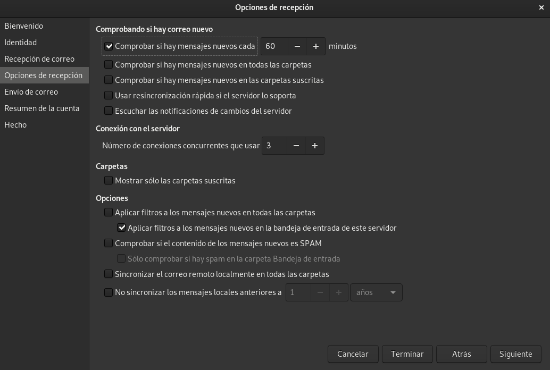Open 'Resumen de la cuenta' sidebar item
The image size is (550, 370).
pos(41,108)
